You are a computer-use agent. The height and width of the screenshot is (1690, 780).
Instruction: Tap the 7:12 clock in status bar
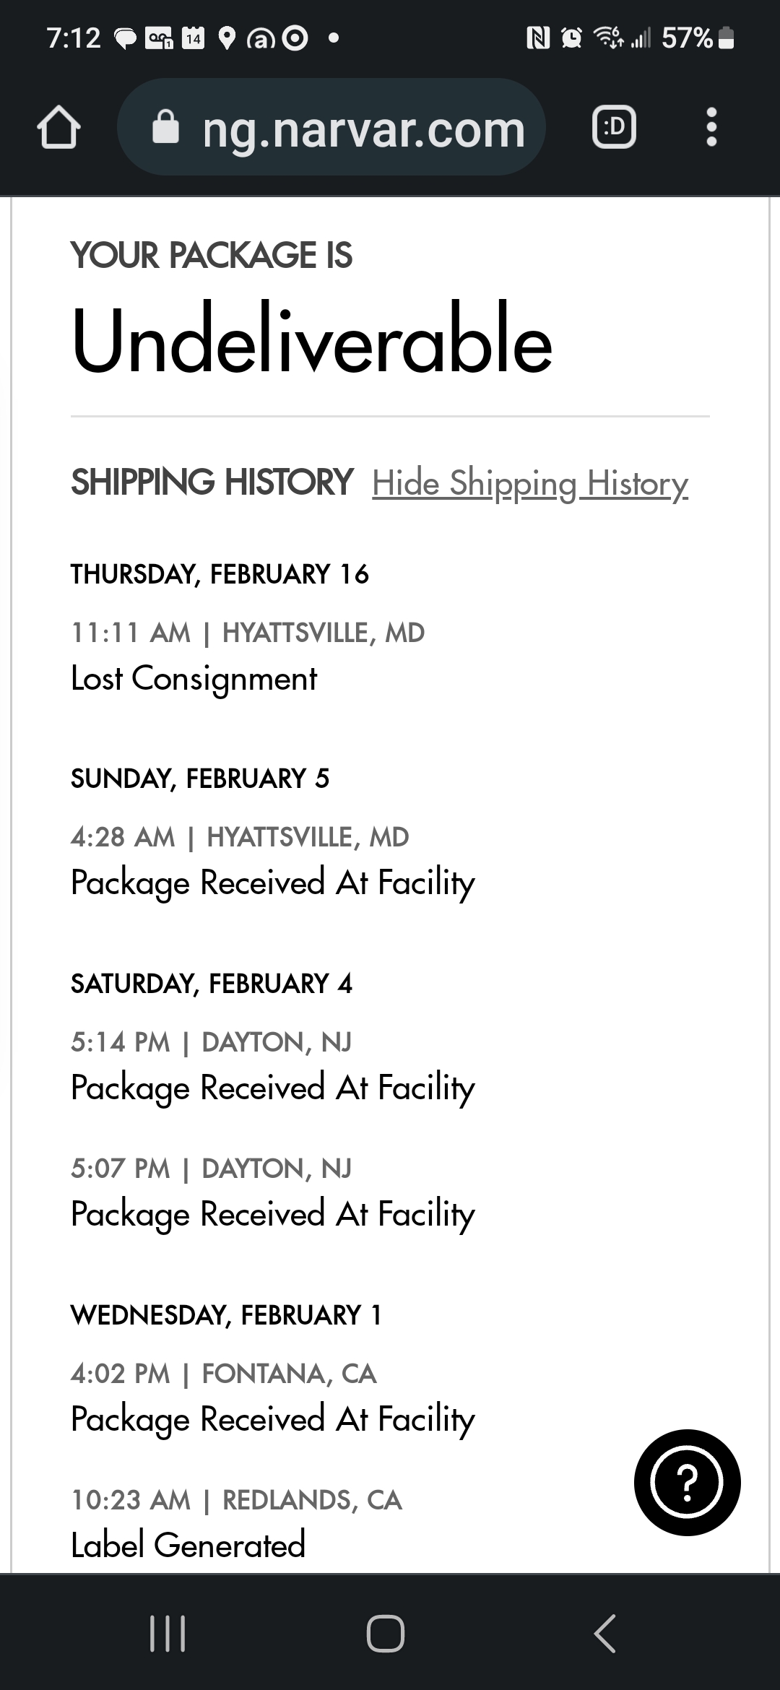[74, 38]
